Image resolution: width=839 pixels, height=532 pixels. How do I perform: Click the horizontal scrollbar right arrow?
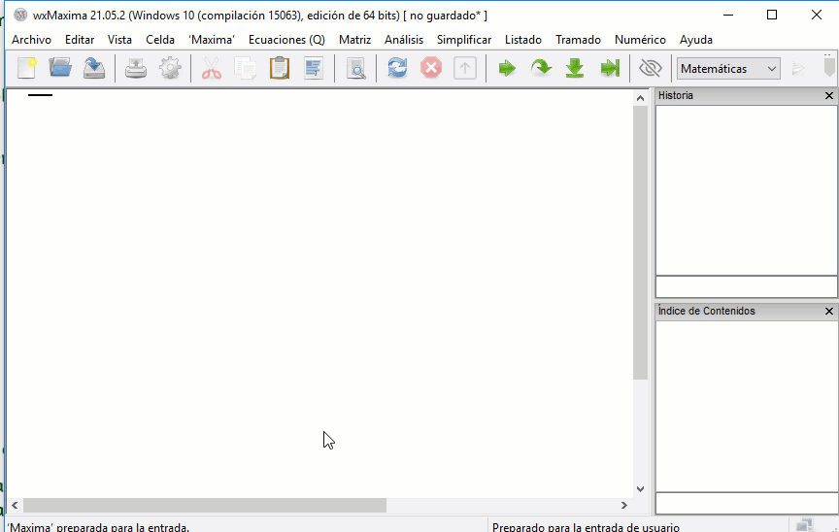coord(623,505)
